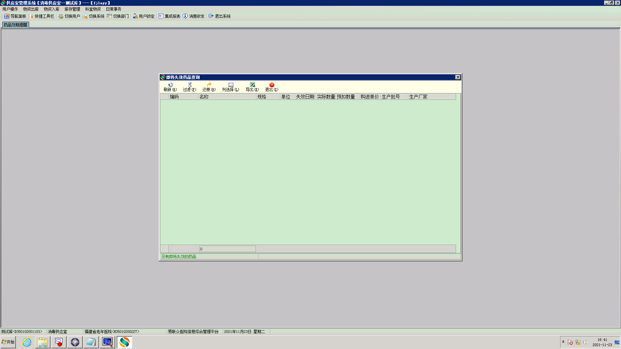The width and height of the screenshot is (621, 349).
Task: Open the 导航面板 navigation panel
Action: [x=15, y=16]
